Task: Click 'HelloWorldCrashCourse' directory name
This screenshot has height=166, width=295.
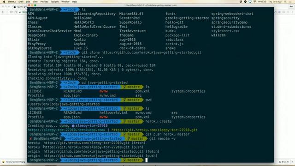Action: [94, 27]
